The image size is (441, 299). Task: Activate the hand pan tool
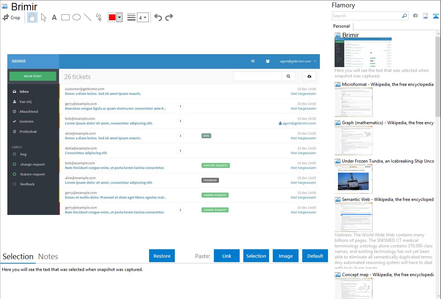pos(32,17)
